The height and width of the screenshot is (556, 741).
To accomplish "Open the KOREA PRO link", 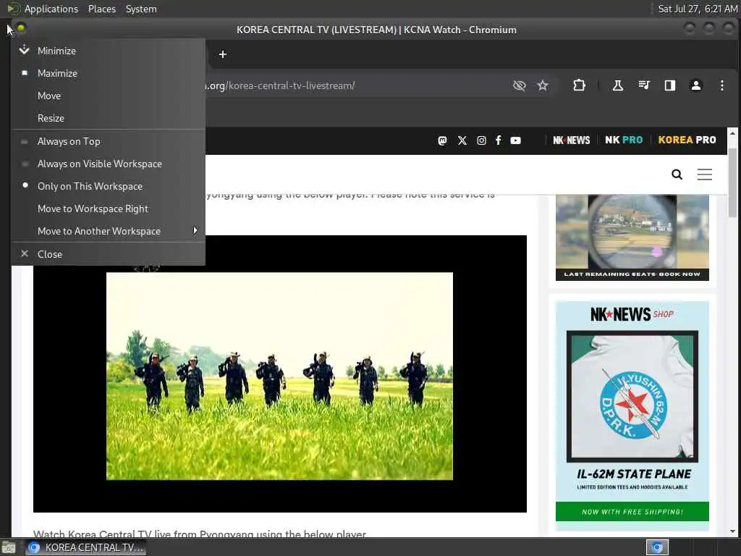I will pos(687,140).
